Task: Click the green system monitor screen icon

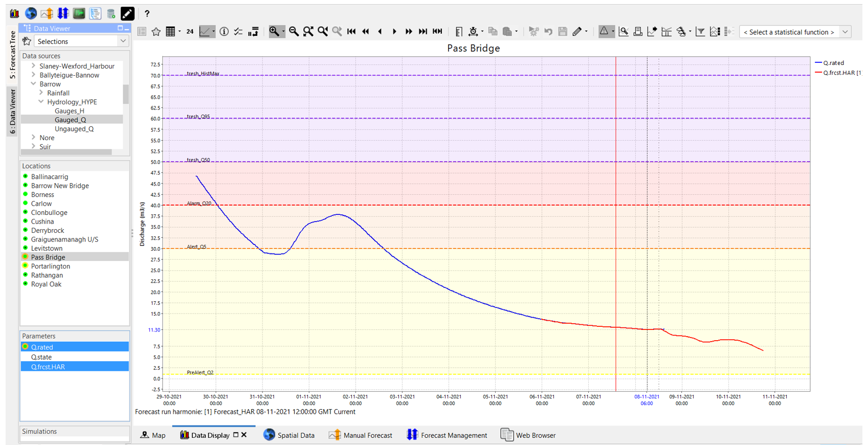Action: click(x=79, y=13)
